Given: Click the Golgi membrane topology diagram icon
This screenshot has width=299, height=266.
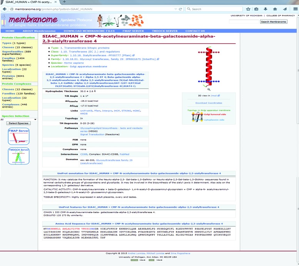Looking at the screenshot, I should coord(197,117).
